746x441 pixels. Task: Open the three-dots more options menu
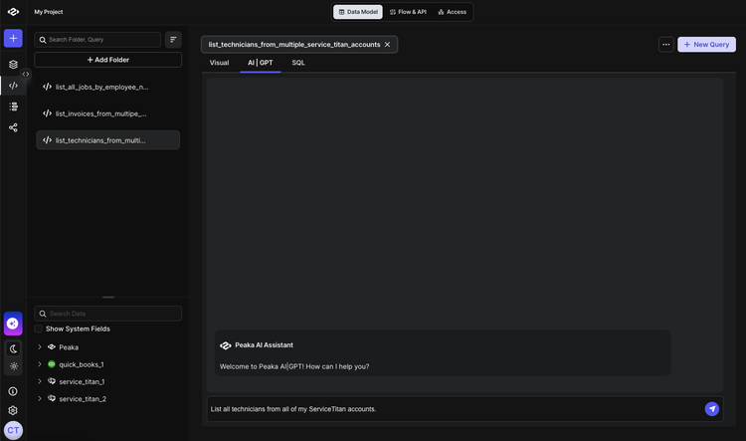[666, 44]
